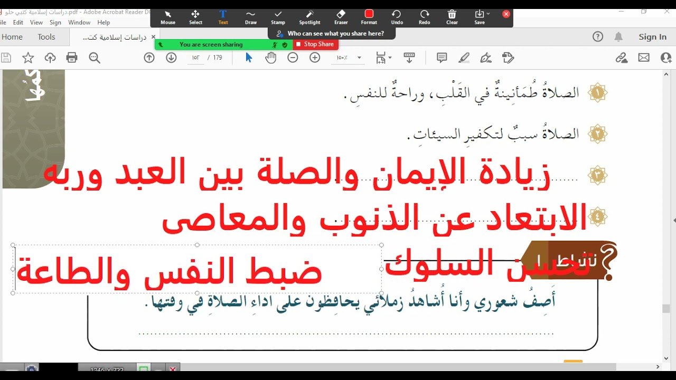Open Who can see what you share
The height and width of the screenshot is (380, 676).
coord(331,33)
